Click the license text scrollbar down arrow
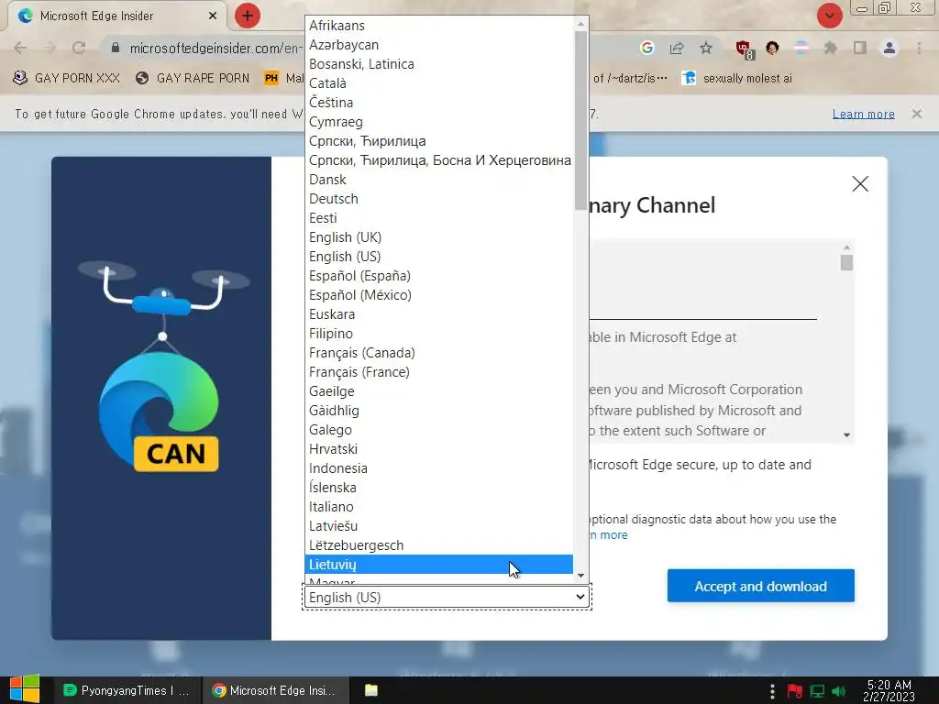Viewport: 939px width, 704px height. click(846, 435)
